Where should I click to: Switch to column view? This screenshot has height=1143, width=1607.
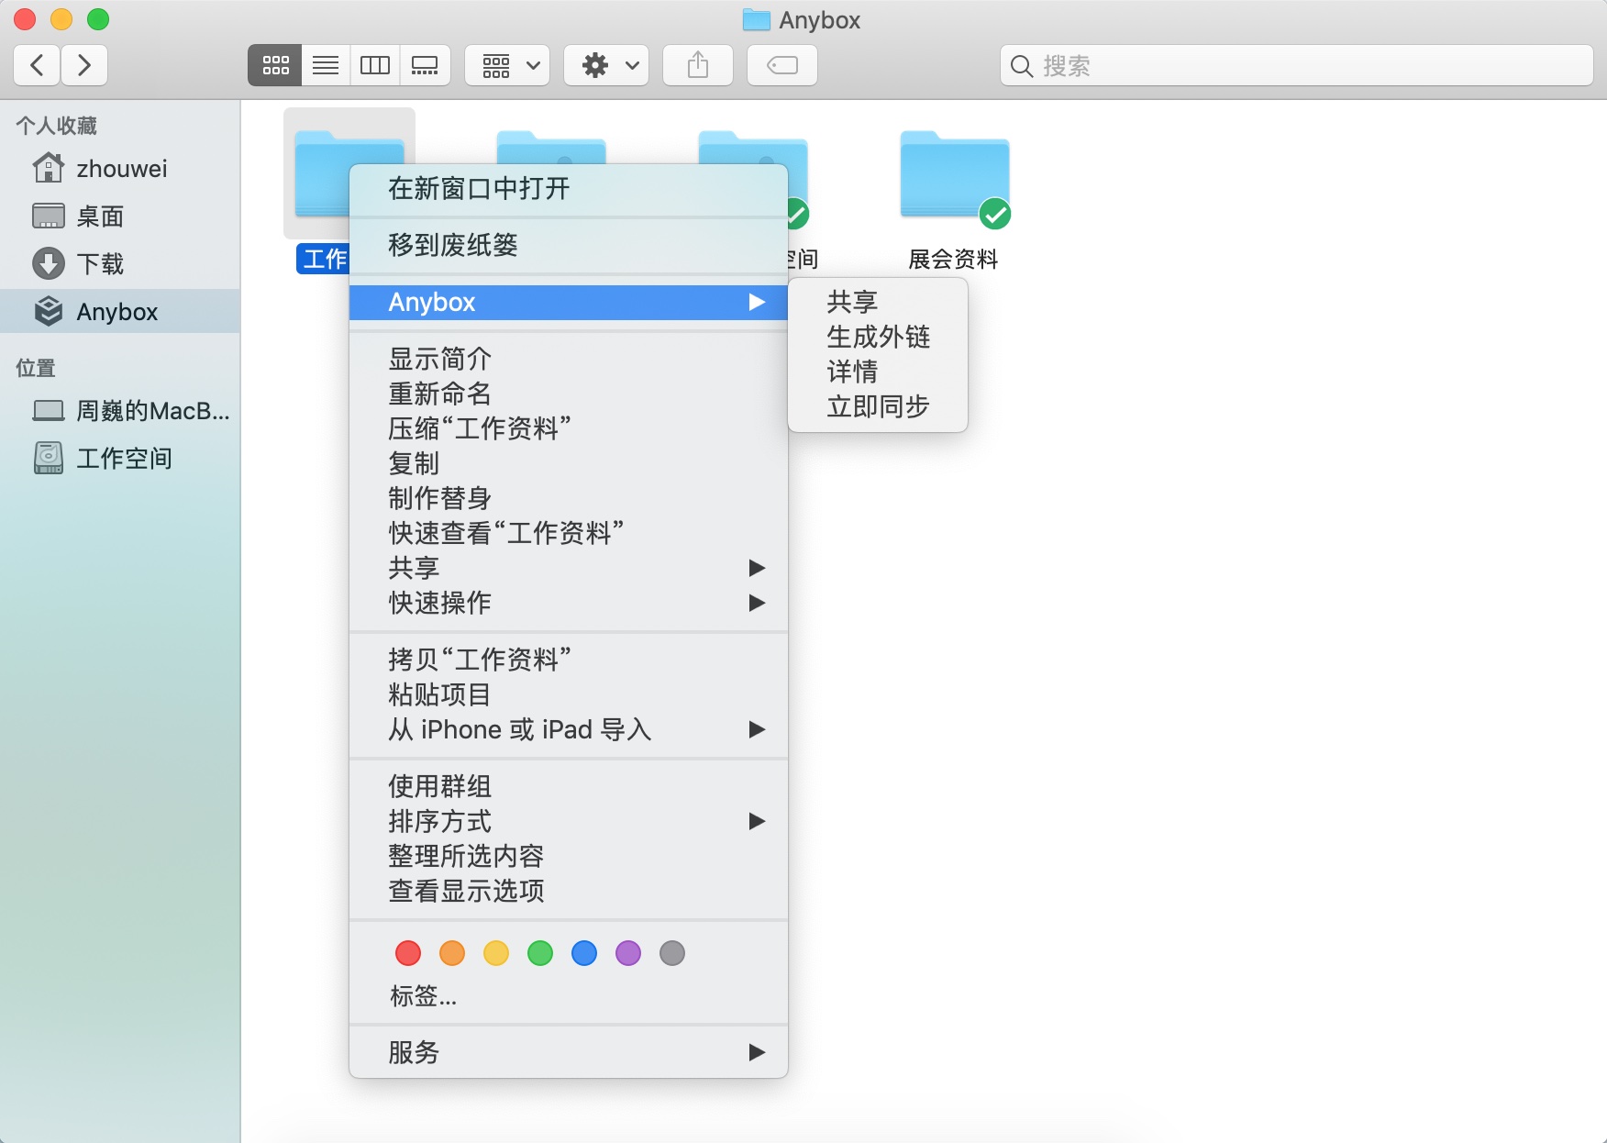[x=375, y=65]
